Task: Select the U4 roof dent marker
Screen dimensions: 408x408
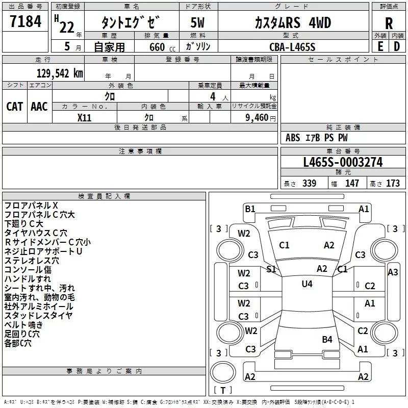Action: [307, 284]
